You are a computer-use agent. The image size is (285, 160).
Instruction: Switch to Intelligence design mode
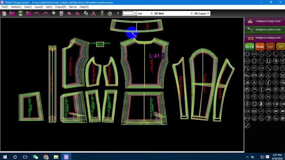[x=264, y=21]
